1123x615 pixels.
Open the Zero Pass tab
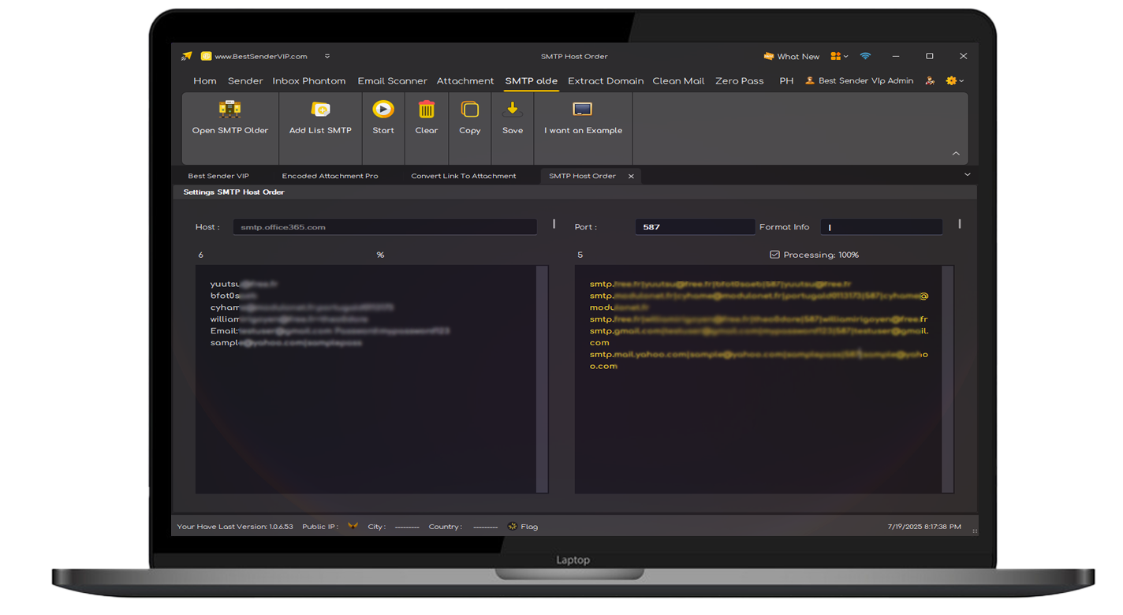click(740, 80)
